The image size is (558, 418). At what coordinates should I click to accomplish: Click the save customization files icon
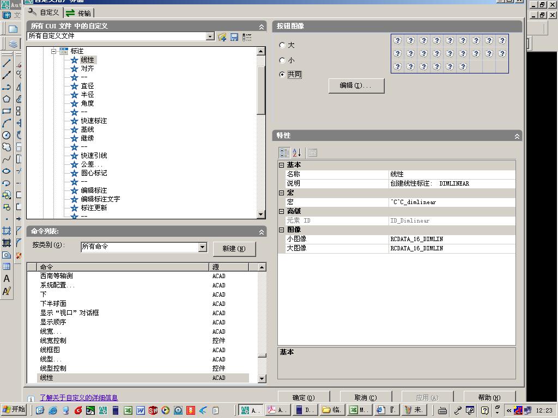pos(234,37)
